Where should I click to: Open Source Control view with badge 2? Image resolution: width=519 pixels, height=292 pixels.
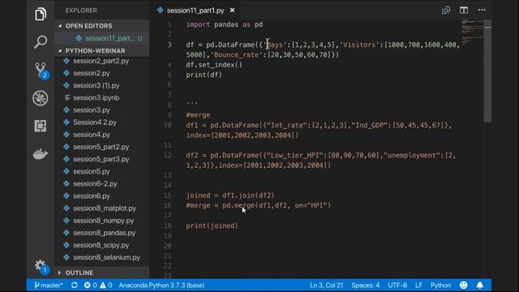pyautogui.click(x=41, y=70)
